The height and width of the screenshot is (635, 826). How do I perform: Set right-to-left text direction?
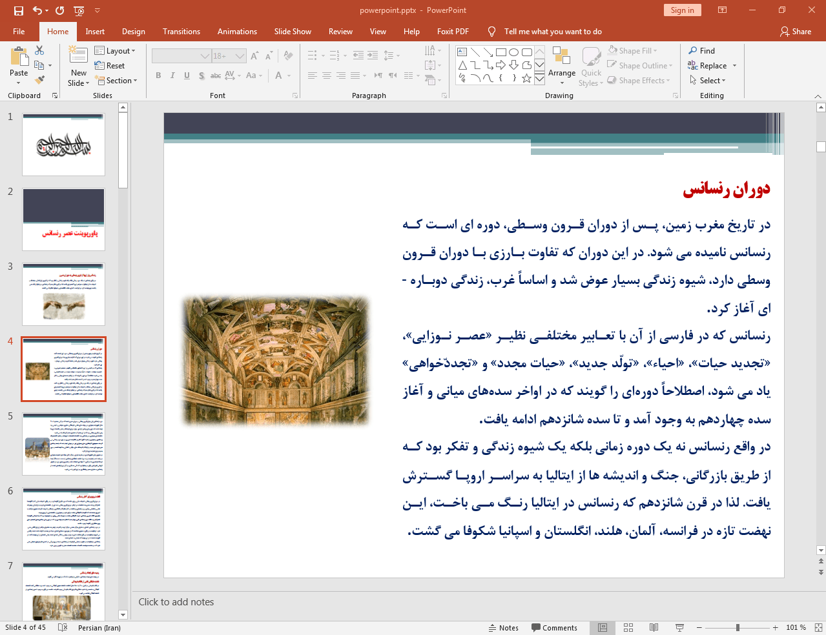(x=393, y=76)
